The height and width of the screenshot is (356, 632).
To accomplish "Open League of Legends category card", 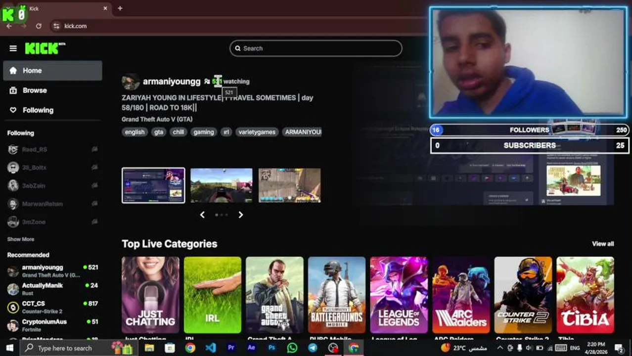I will [399, 295].
